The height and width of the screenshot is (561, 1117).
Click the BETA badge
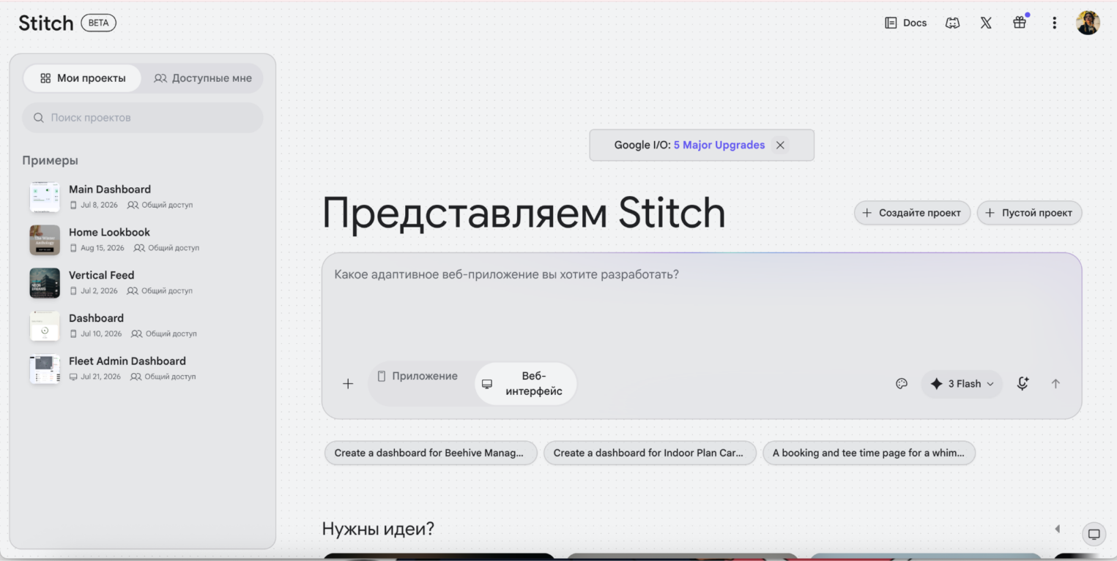point(98,23)
